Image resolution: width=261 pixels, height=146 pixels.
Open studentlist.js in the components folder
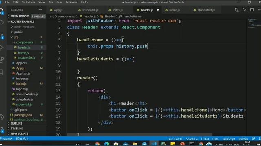pyautogui.click(x=27, y=58)
